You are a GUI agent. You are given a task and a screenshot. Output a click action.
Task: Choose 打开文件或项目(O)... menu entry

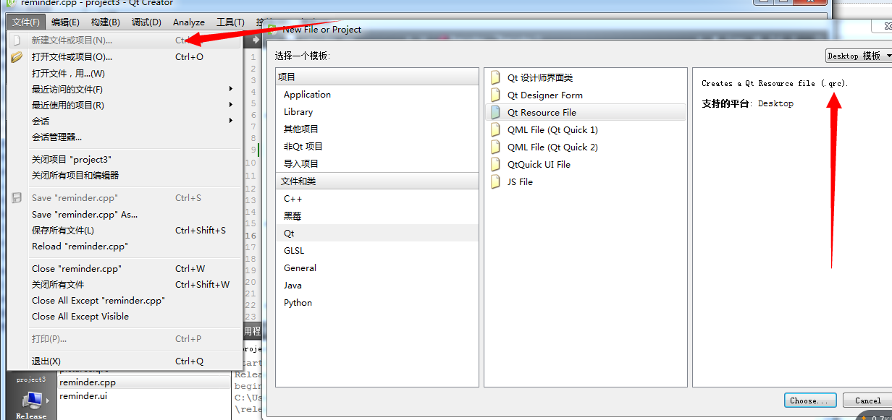(125, 56)
